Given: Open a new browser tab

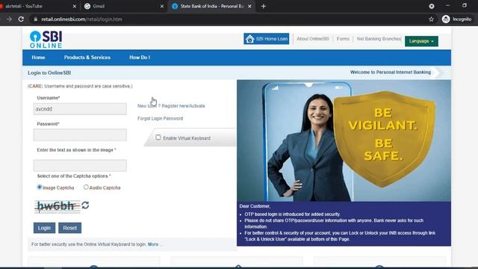Looking at the screenshot, I should [x=264, y=6].
